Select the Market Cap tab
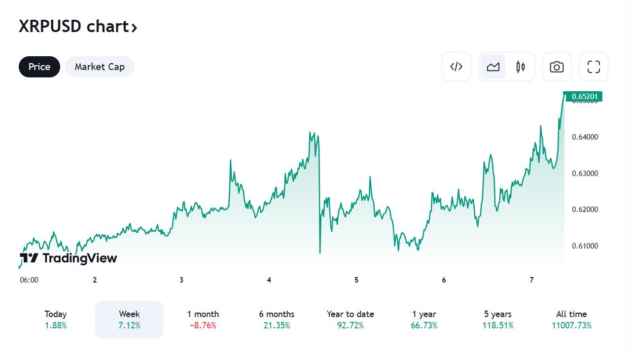The height and width of the screenshot is (355, 631). [100, 67]
